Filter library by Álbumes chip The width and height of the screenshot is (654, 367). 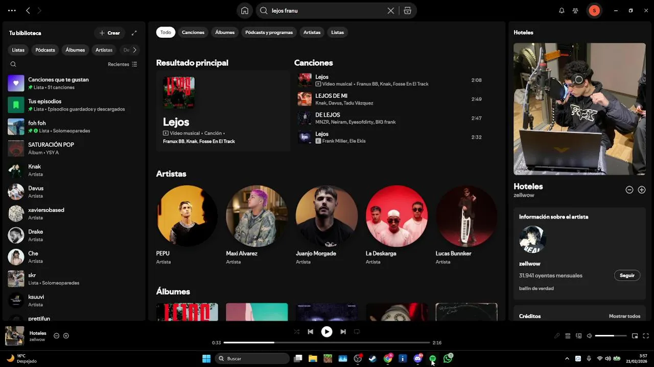point(75,50)
